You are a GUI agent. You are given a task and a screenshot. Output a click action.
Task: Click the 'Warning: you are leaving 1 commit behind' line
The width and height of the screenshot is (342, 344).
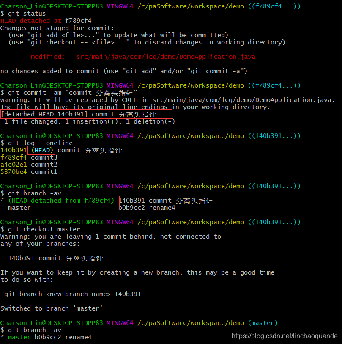click(x=111, y=237)
